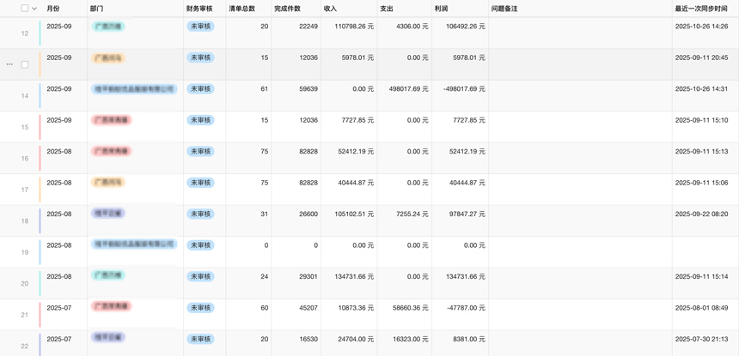The width and height of the screenshot is (739, 356).
Task: Check the checkbox on the hovered row
Action: (x=25, y=64)
